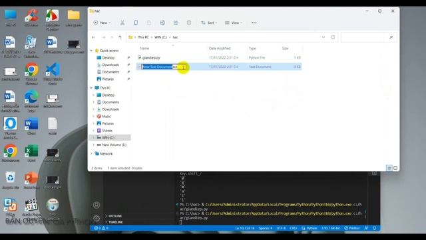Click the New Text Document rename field

(x=164, y=67)
